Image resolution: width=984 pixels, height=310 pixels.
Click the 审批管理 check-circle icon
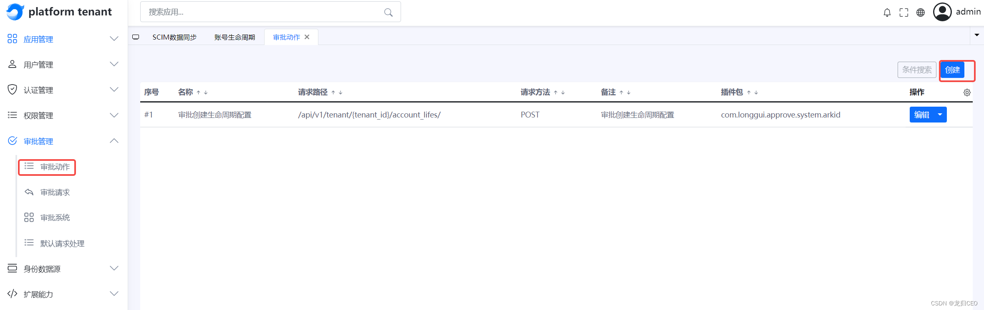13,141
